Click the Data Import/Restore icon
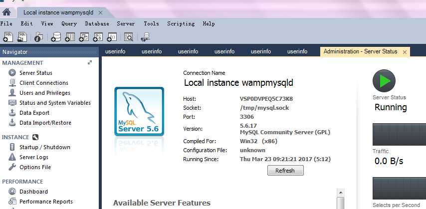This screenshot has width=426, height=209. click(12, 123)
